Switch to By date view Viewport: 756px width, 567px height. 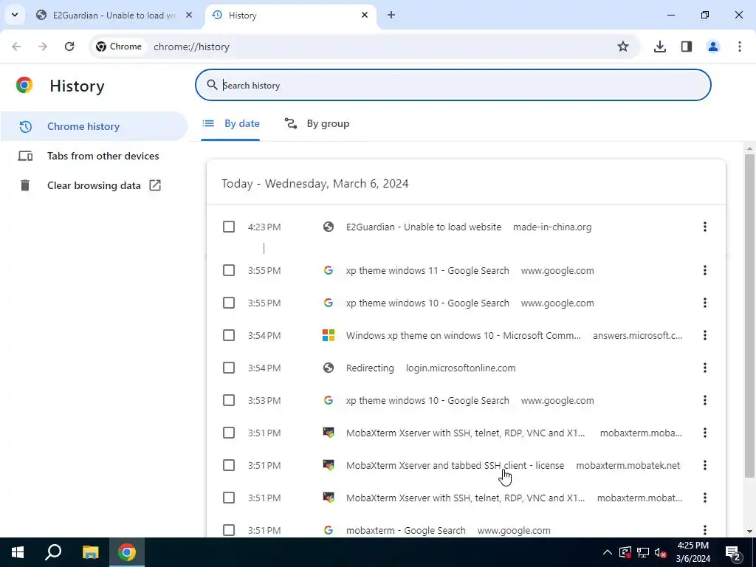coord(230,123)
